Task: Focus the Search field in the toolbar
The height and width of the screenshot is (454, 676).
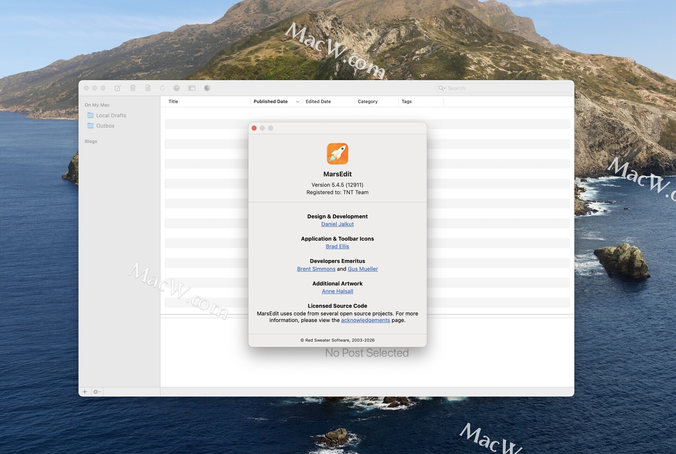Action: point(503,88)
